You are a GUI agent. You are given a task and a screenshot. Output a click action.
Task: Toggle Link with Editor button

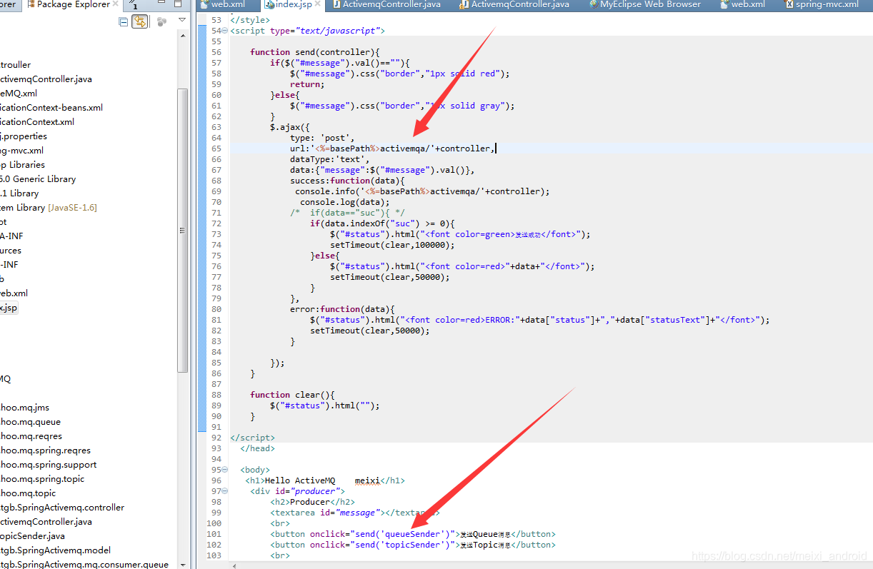(139, 21)
